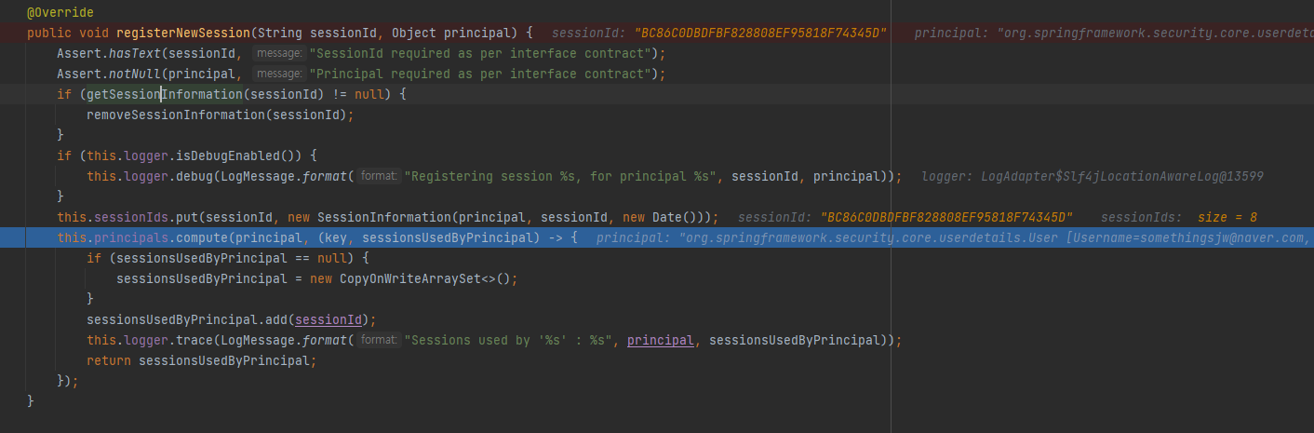Click the @Override annotation
Image resolution: width=1314 pixels, height=433 pixels.
coord(60,12)
